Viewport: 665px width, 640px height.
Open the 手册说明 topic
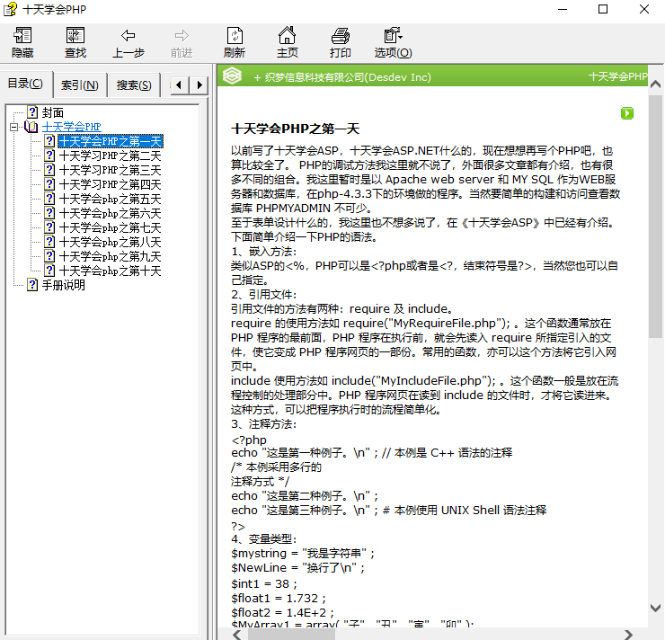point(63,285)
